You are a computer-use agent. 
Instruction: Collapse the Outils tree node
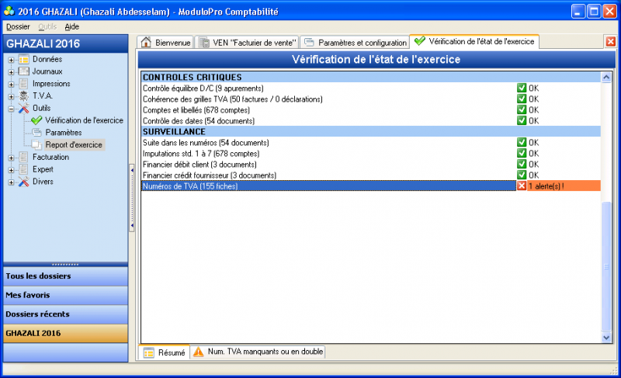(x=11, y=109)
